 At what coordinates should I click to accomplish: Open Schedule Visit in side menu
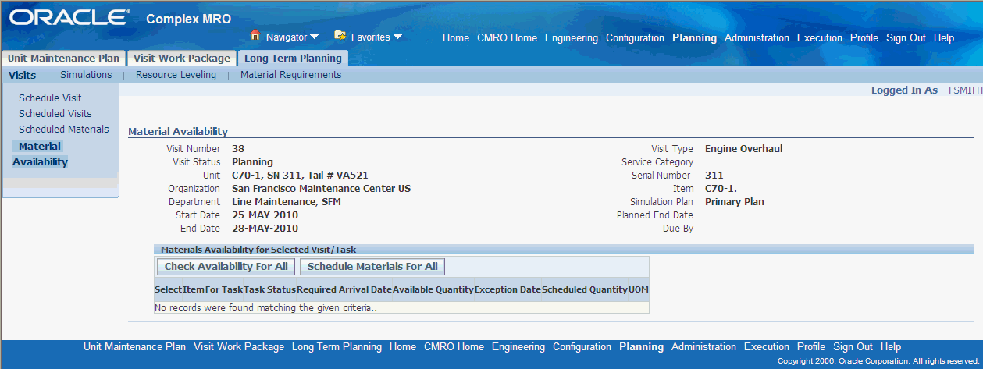pyautogui.click(x=50, y=98)
